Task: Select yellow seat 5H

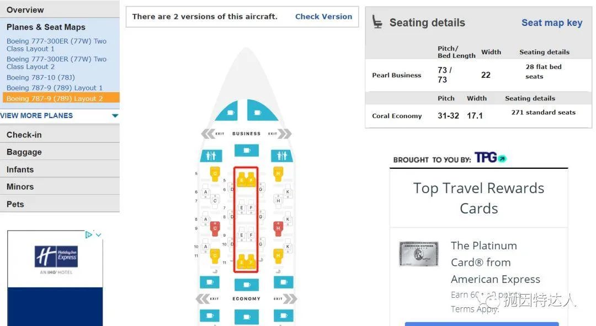Action: pos(279,174)
